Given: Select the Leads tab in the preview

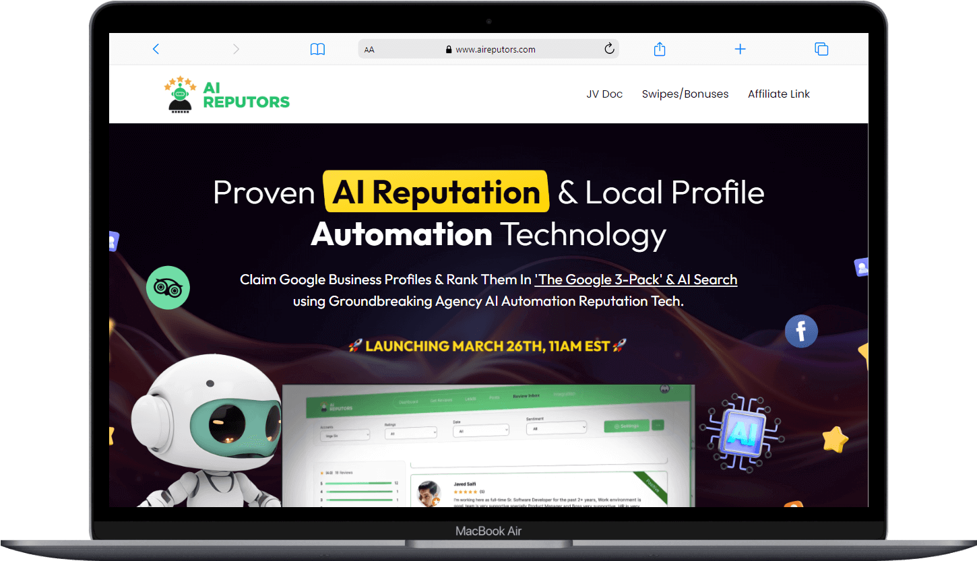Looking at the screenshot, I should click(x=470, y=399).
